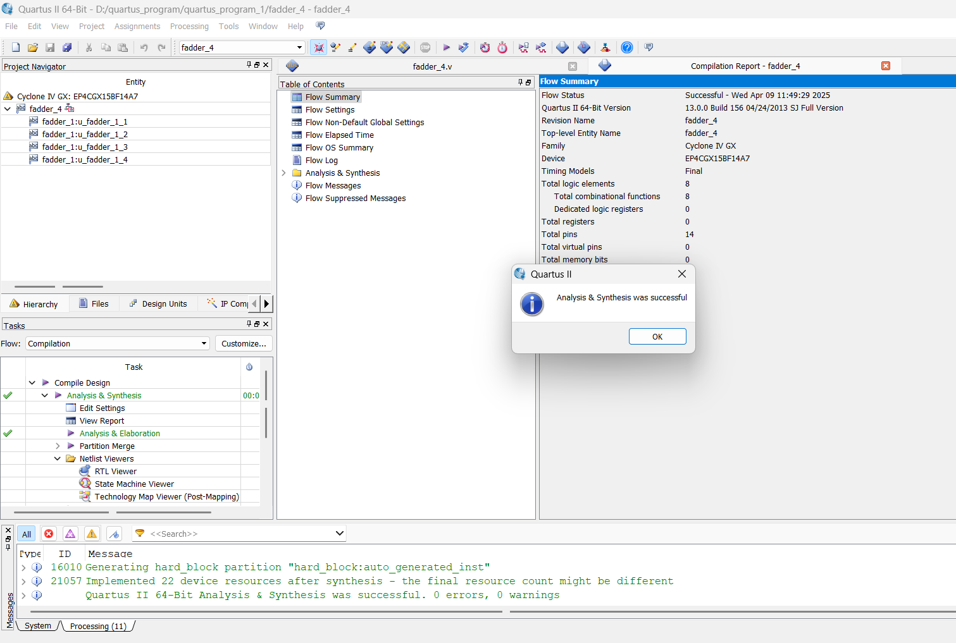
Task: Select the fadder_1:u_fadder_1_3 instance
Action: point(85,147)
